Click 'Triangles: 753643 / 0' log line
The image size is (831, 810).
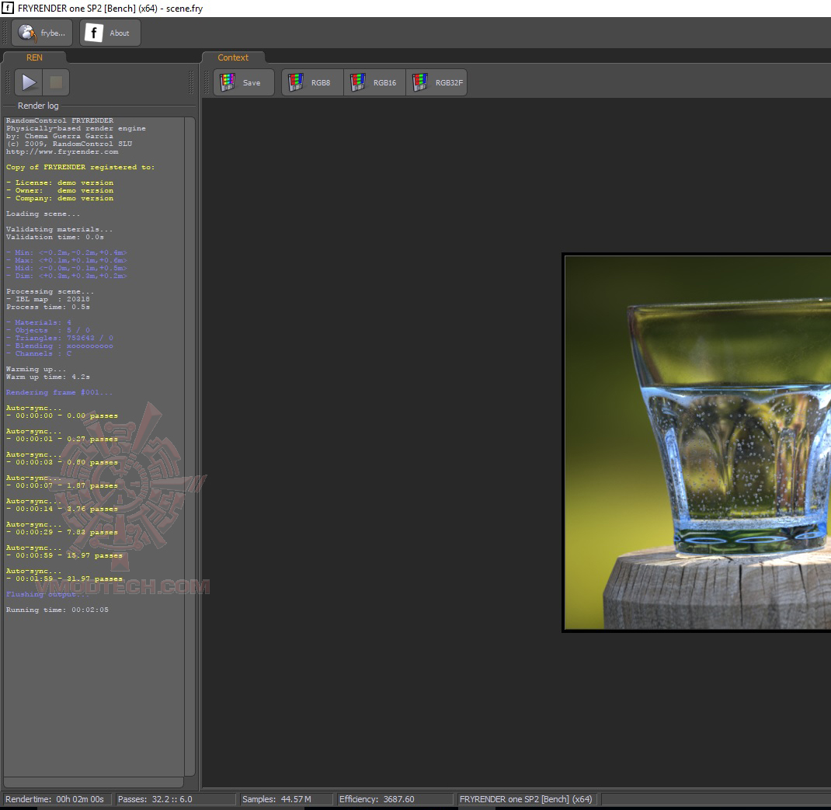click(x=59, y=338)
